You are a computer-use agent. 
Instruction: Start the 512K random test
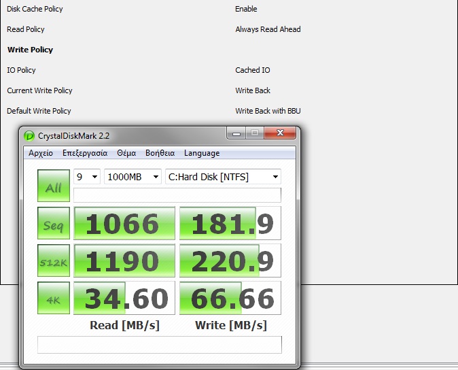tap(54, 260)
